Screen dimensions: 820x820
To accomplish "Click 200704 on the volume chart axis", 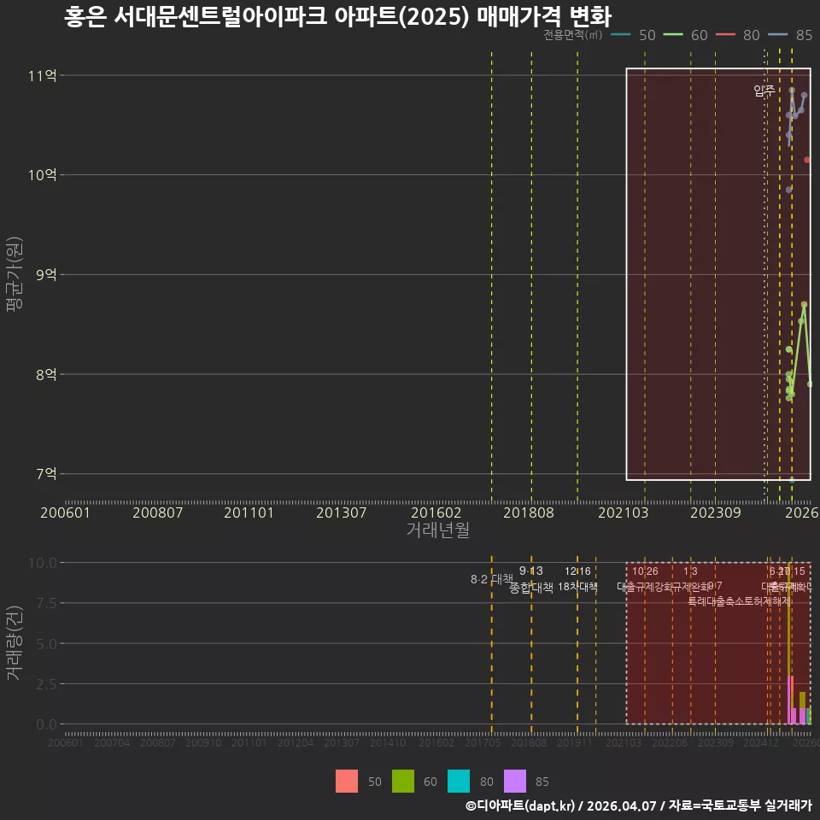I will coord(111,742).
